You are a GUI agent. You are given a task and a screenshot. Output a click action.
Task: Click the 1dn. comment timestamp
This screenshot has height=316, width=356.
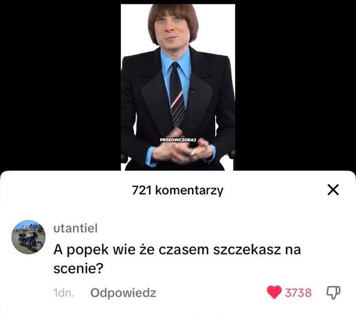click(x=64, y=293)
